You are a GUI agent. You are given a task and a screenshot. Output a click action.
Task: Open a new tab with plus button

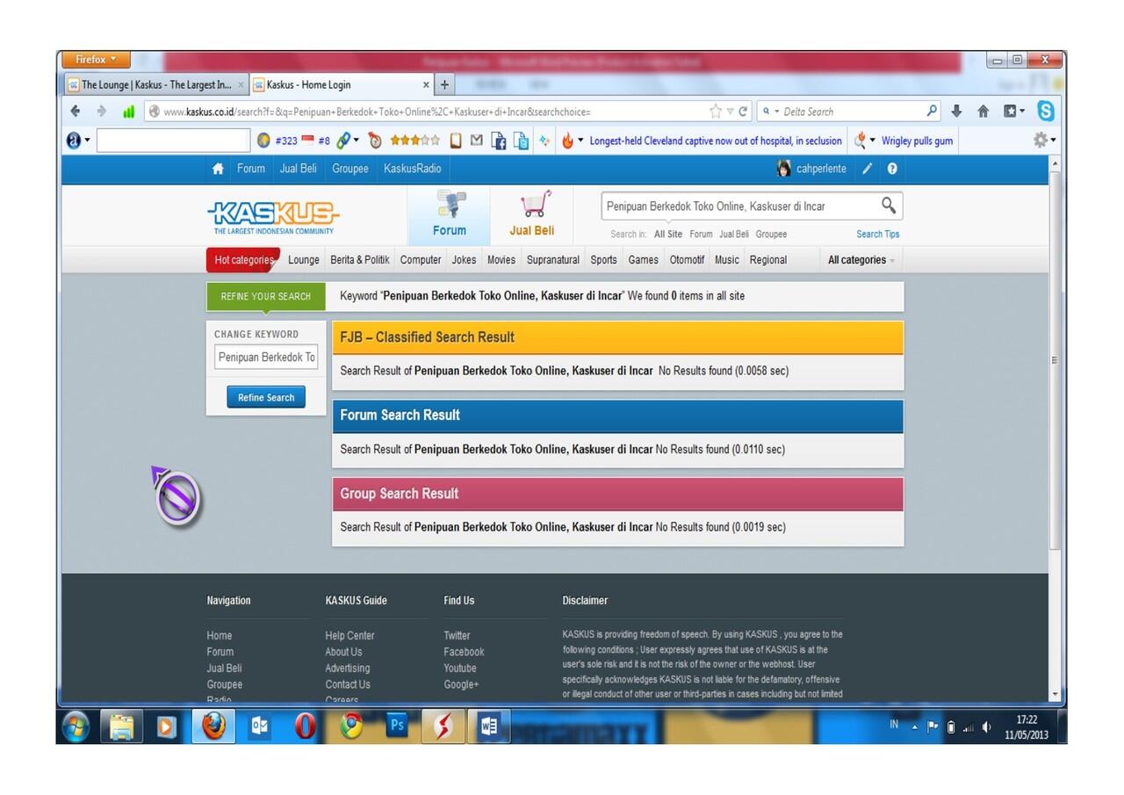tap(444, 85)
